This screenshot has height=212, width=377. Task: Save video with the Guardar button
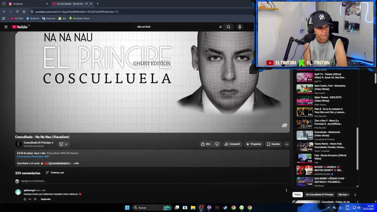[273, 144]
